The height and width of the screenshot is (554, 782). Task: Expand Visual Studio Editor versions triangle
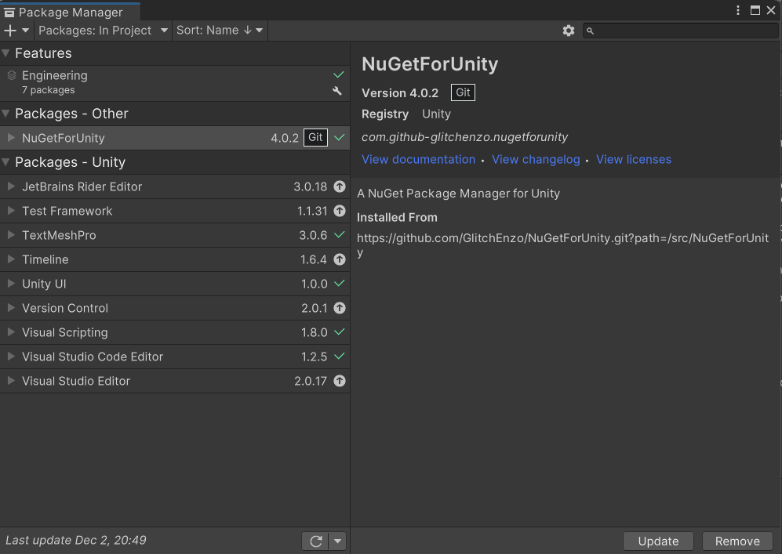11,381
